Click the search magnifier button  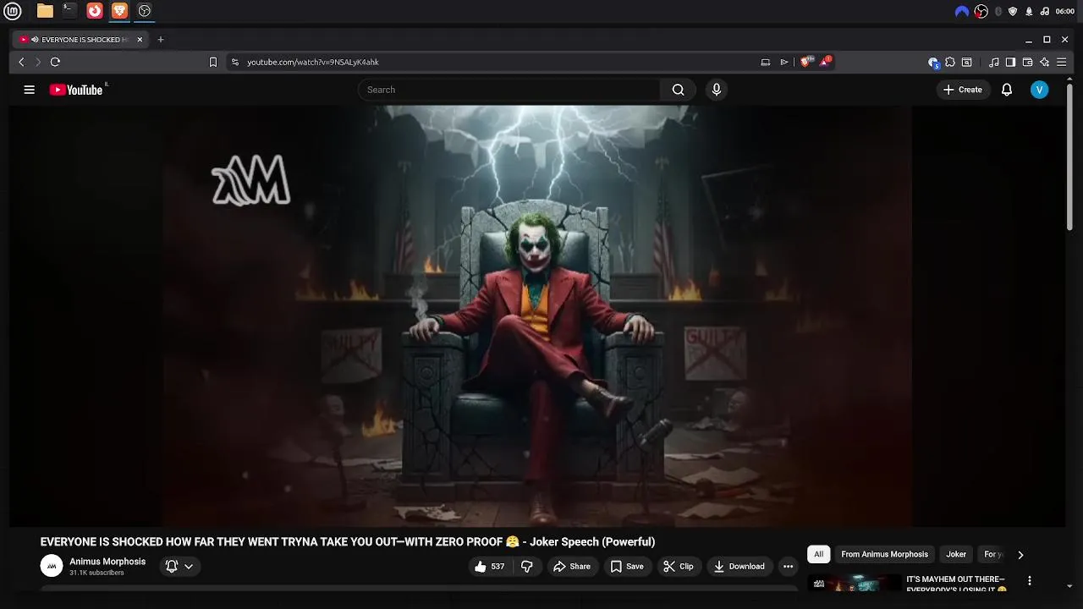(678, 90)
